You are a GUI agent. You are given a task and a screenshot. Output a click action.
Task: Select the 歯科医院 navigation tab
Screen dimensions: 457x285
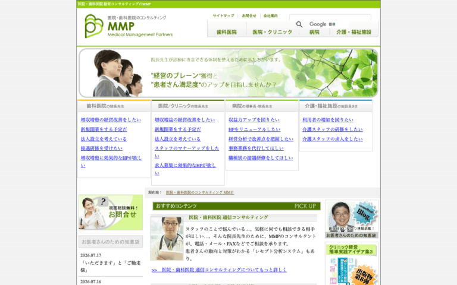point(227,32)
